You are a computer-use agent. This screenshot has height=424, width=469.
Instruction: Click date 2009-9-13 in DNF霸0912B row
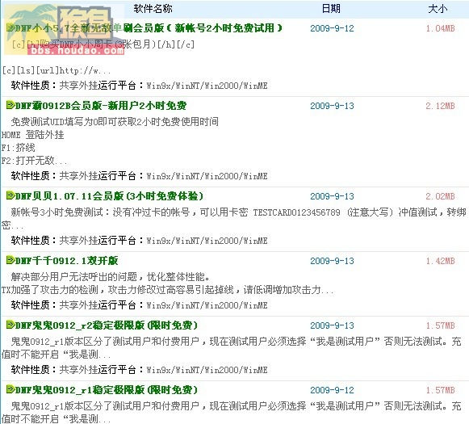coord(332,106)
